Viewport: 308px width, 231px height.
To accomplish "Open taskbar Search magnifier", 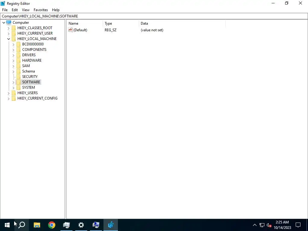I will point(22,225).
